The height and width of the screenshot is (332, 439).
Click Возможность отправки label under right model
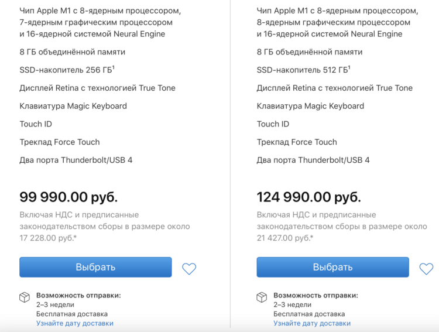click(x=315, y=295)
